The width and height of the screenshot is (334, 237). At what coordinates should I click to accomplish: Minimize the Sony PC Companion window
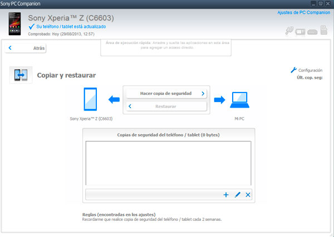(x=313, y=4)
